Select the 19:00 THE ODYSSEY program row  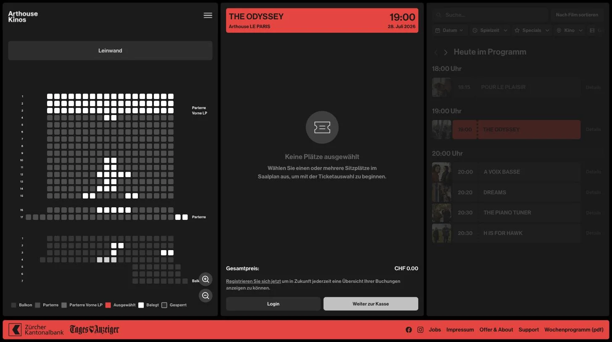point(517,130)
